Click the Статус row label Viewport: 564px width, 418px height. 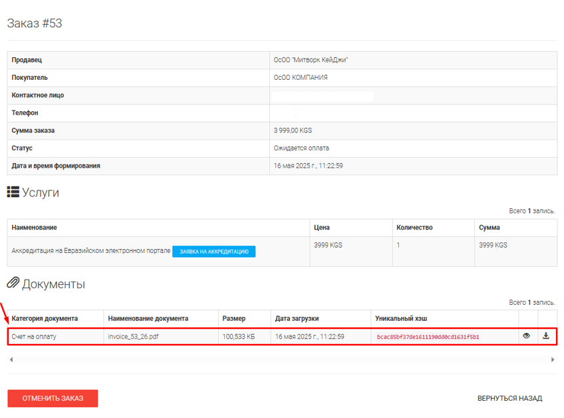pos(22,148)
